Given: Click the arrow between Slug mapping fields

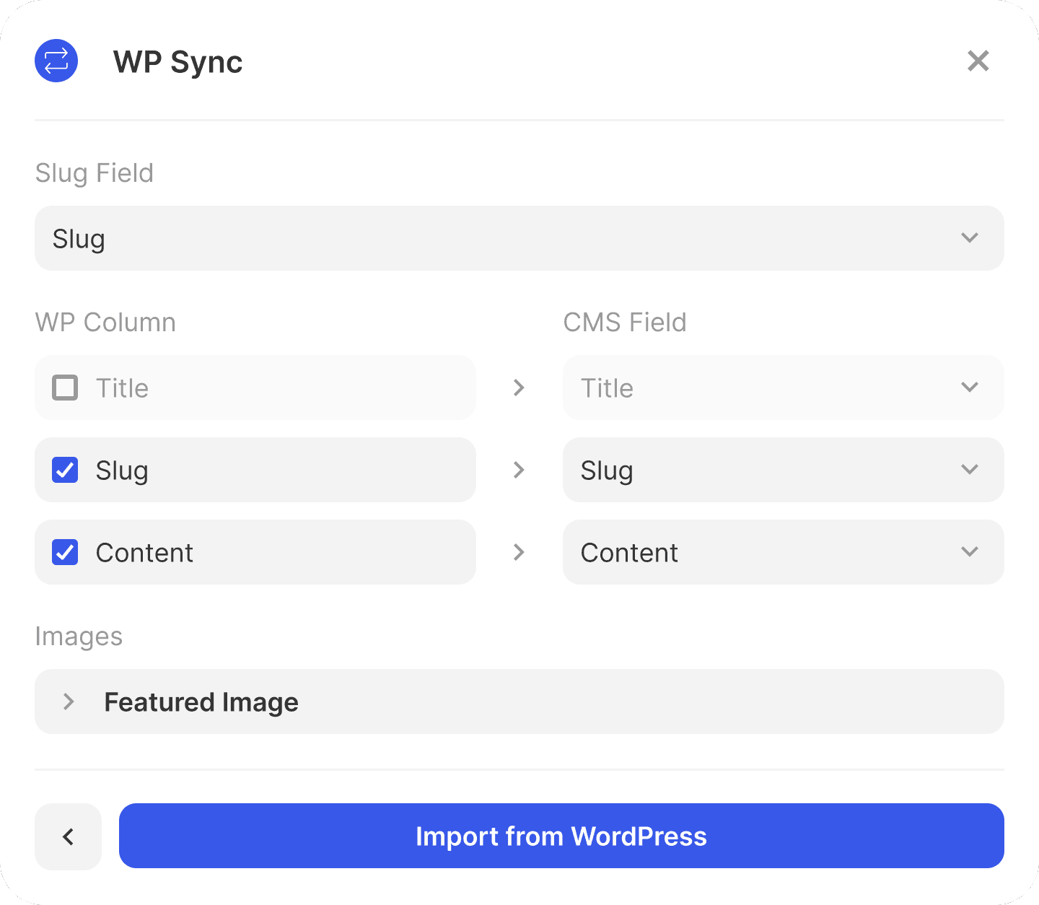Looking at the screenshot, I should (519, 470).
